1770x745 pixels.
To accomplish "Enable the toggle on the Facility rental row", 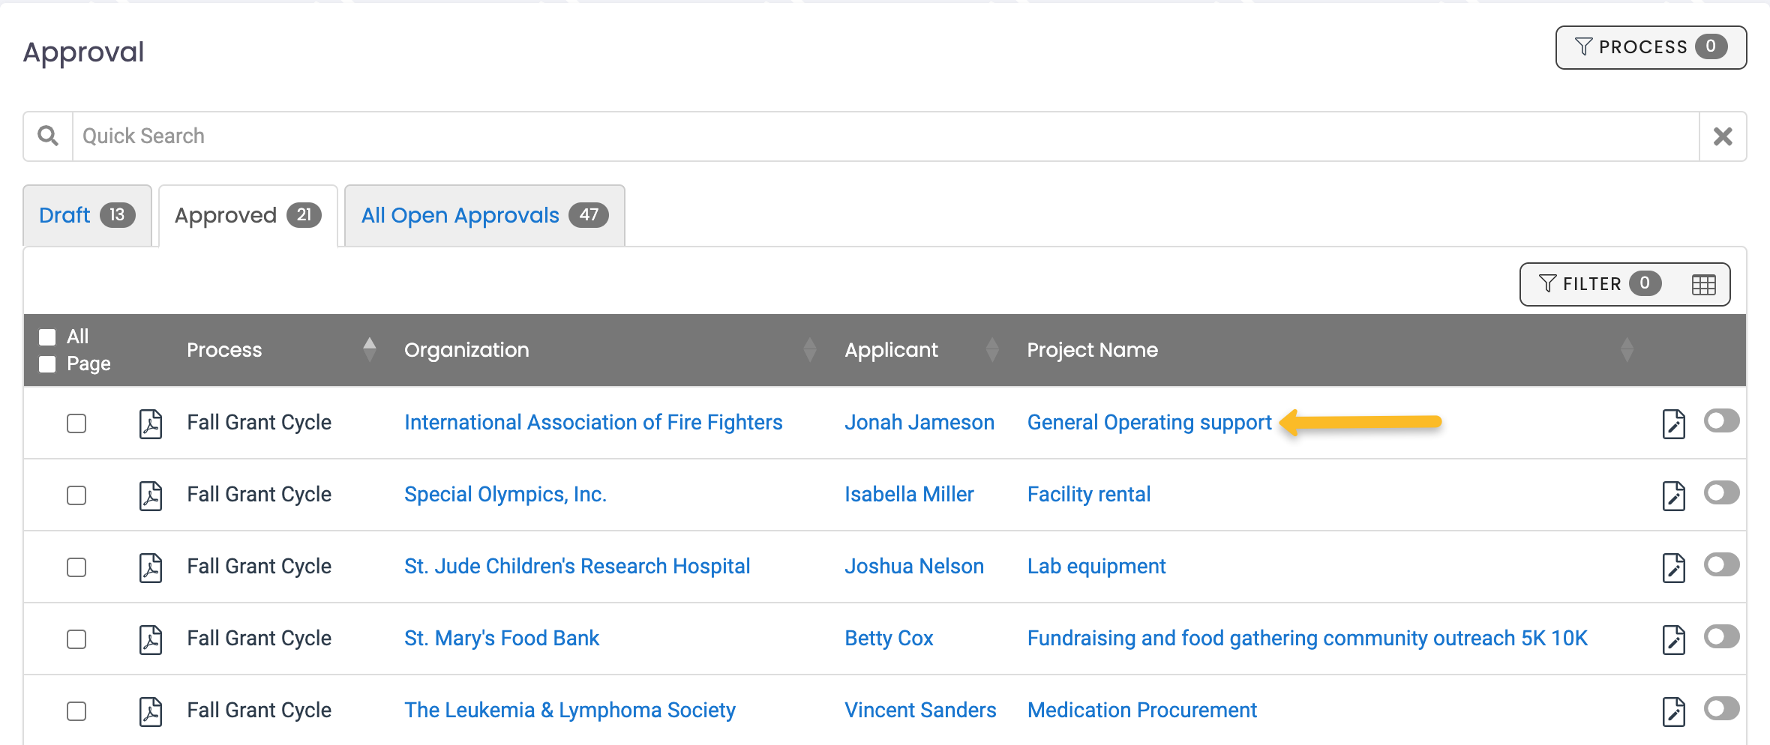I will click(x=1721, y=492).
